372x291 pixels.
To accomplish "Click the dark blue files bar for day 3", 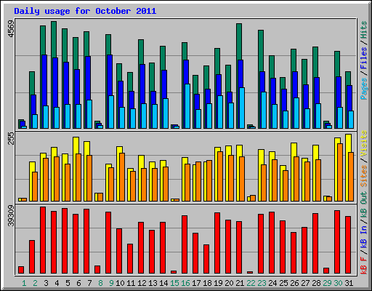I will (x=44, y=80).
